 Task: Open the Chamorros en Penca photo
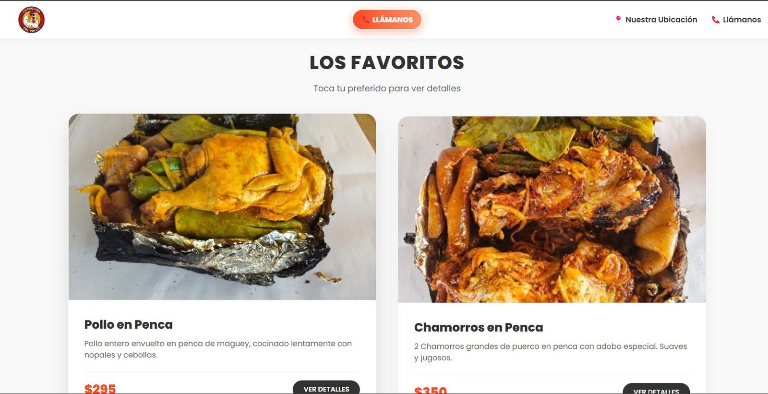pos(552,210)
